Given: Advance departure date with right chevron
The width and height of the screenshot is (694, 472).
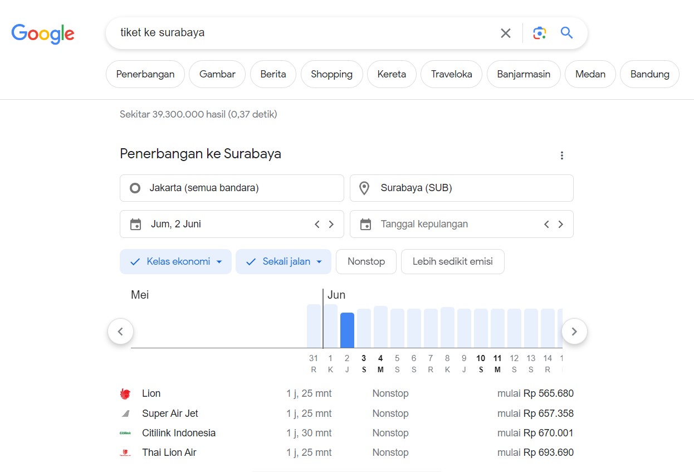Looking at the screenshot, I should (331, 223).
